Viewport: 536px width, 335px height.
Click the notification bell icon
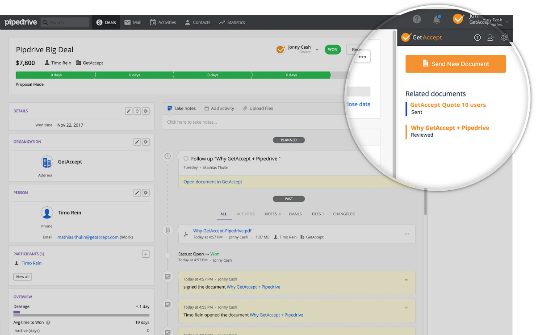437,19
